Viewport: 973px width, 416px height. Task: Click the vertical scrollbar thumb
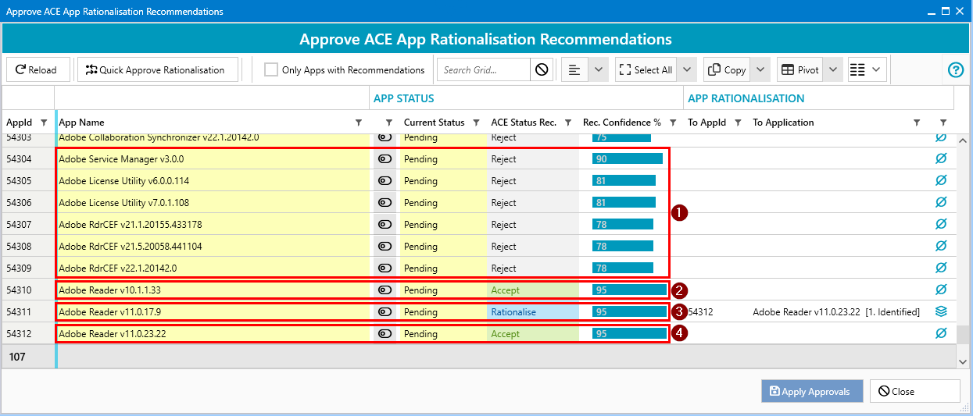[x=964, y=334]
